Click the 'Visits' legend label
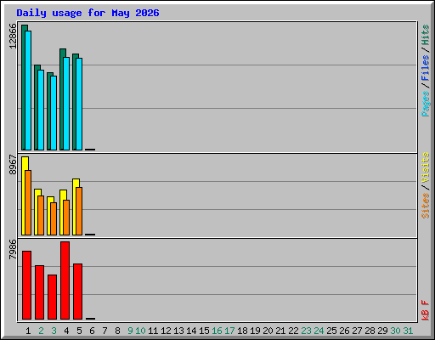This screenshot has height=340, width=435. click(425, 167)
